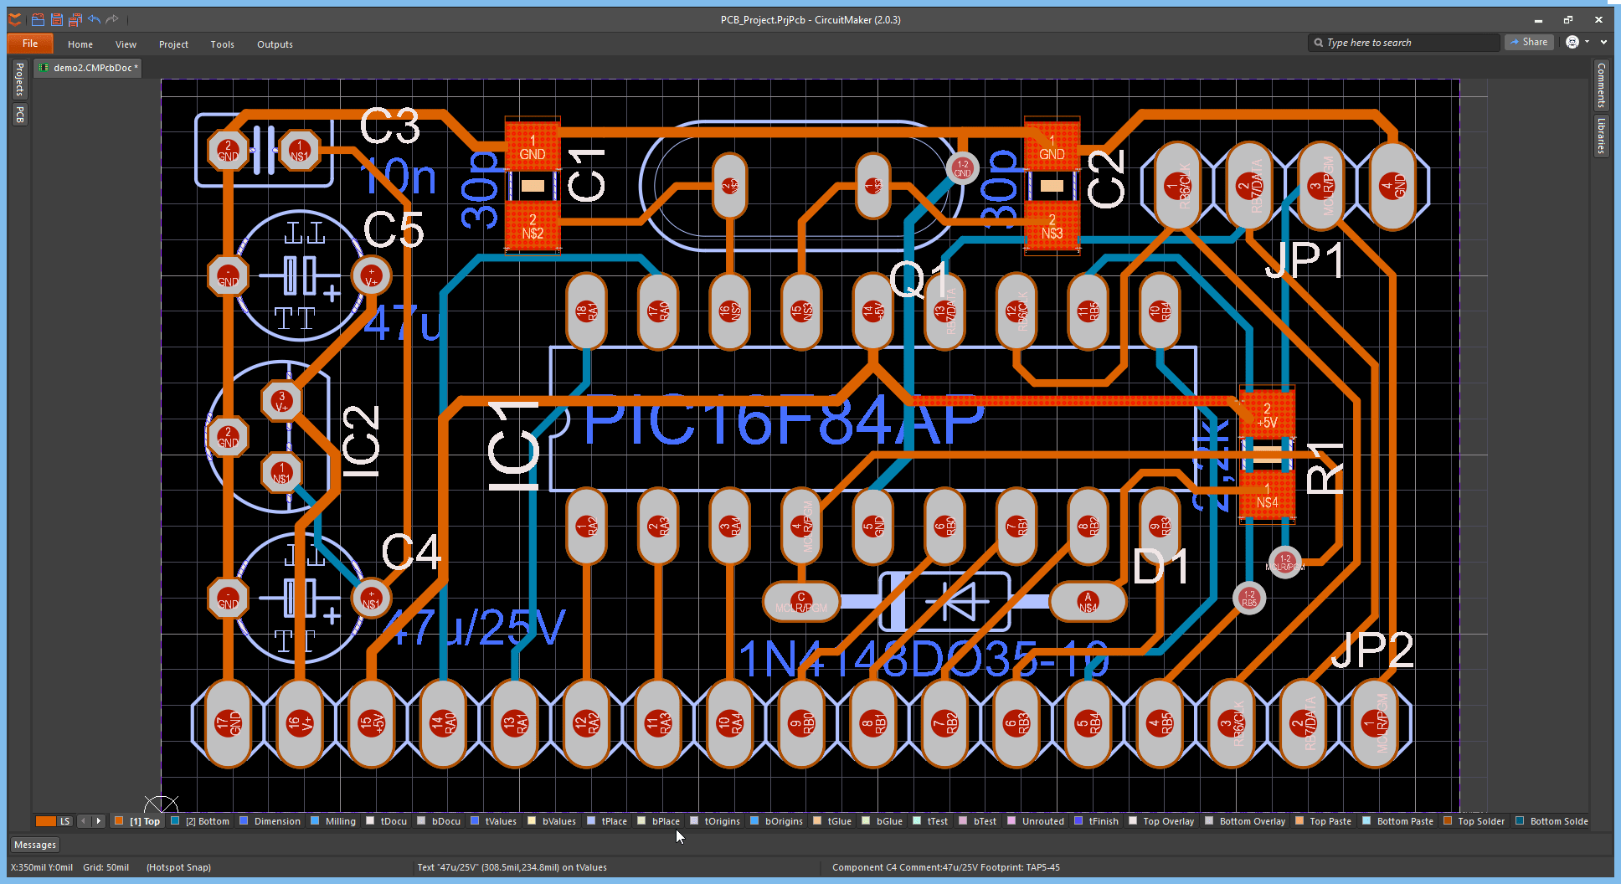Toggle the tGlue layer on
The width and height of the screenshot is (1621, 884).
point(838,821)
